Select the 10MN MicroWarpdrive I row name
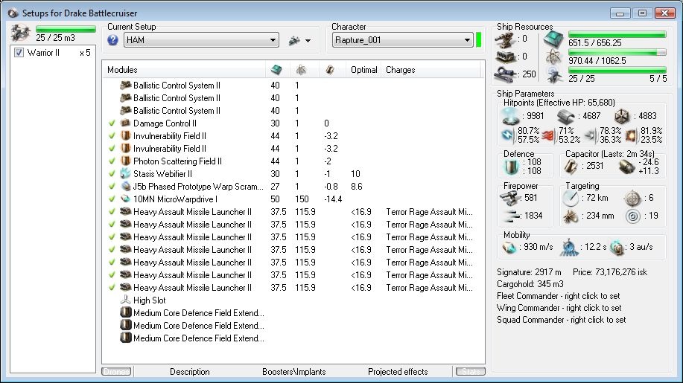Viewport: 683px width, 383px height. tap(175, 199)
